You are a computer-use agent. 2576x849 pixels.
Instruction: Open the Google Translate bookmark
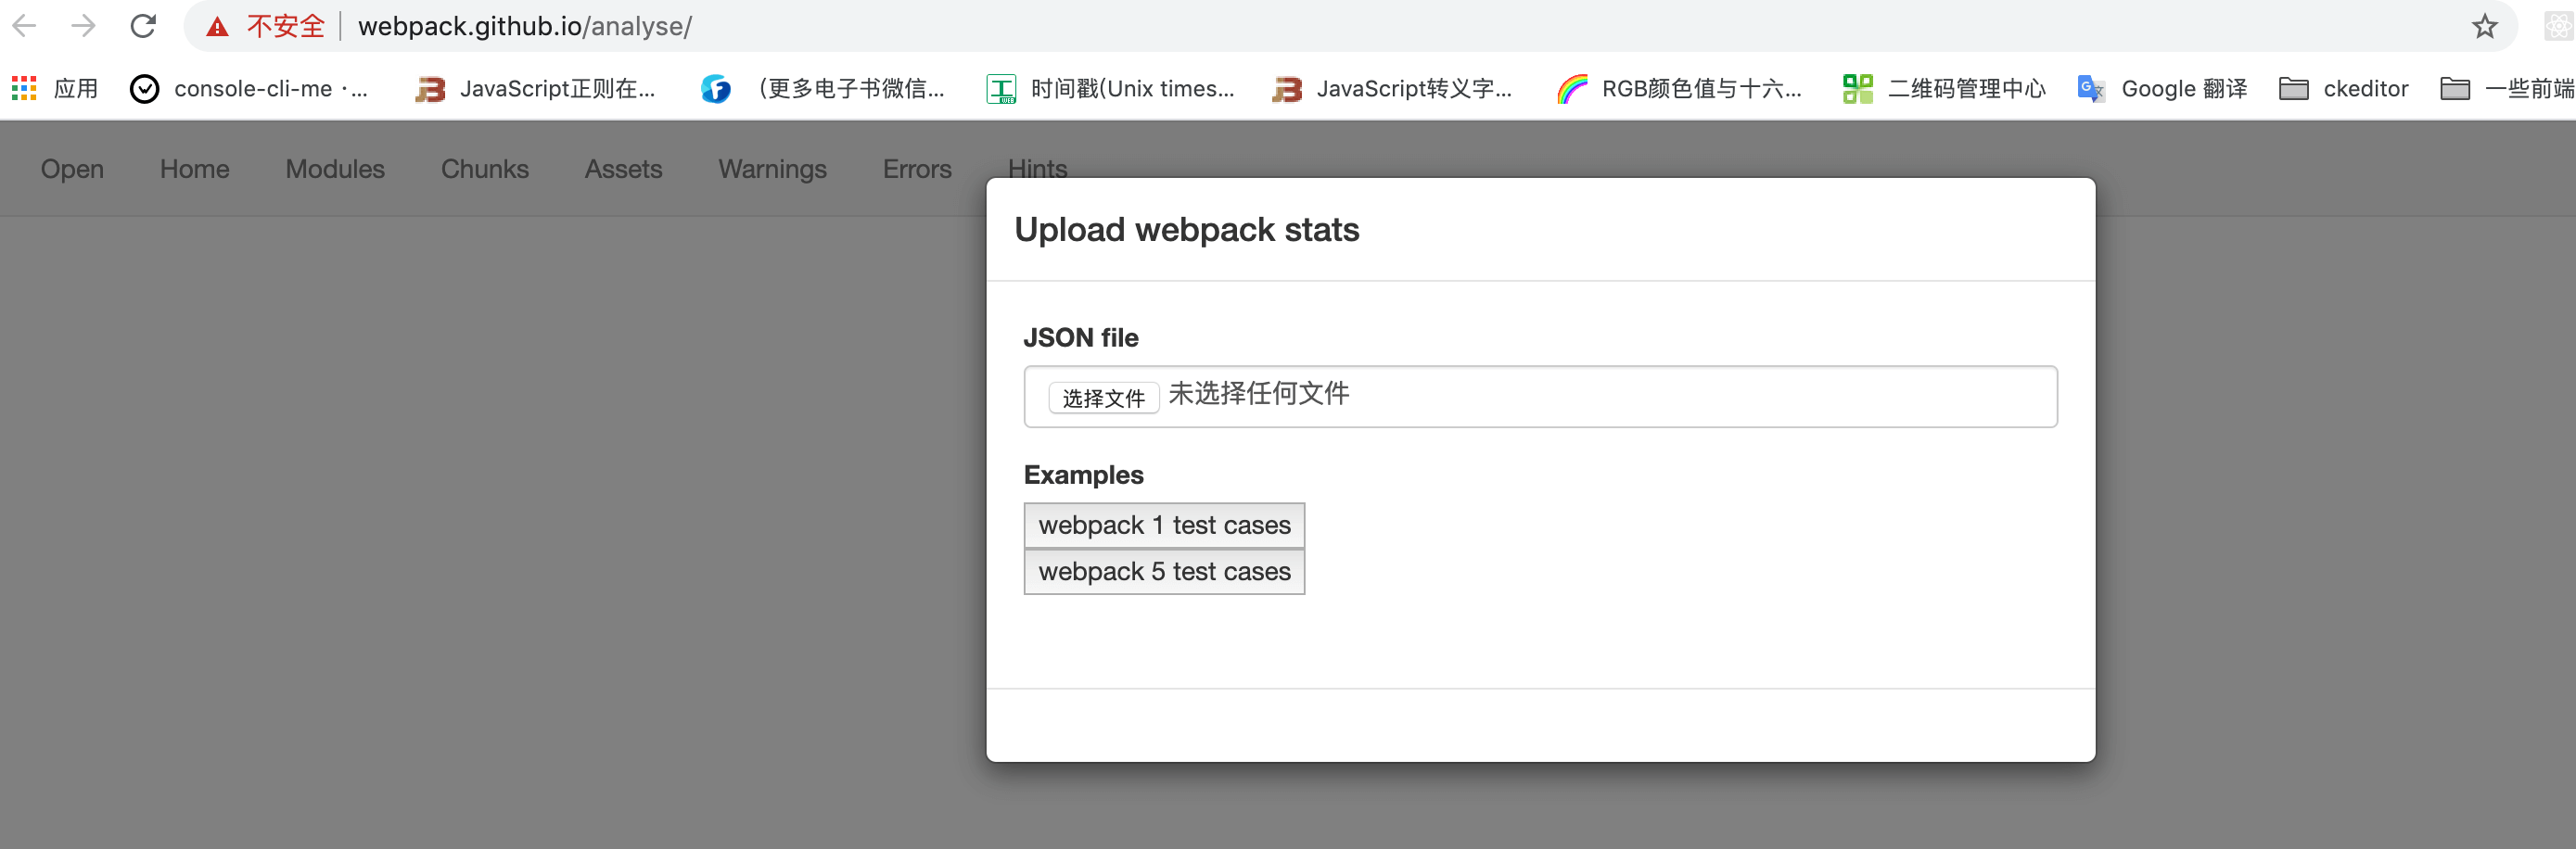click(2162, 89)
